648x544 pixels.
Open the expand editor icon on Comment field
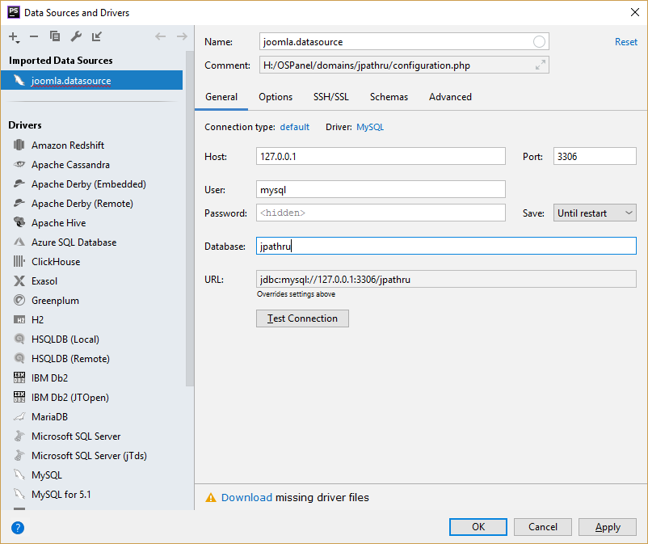541,65
